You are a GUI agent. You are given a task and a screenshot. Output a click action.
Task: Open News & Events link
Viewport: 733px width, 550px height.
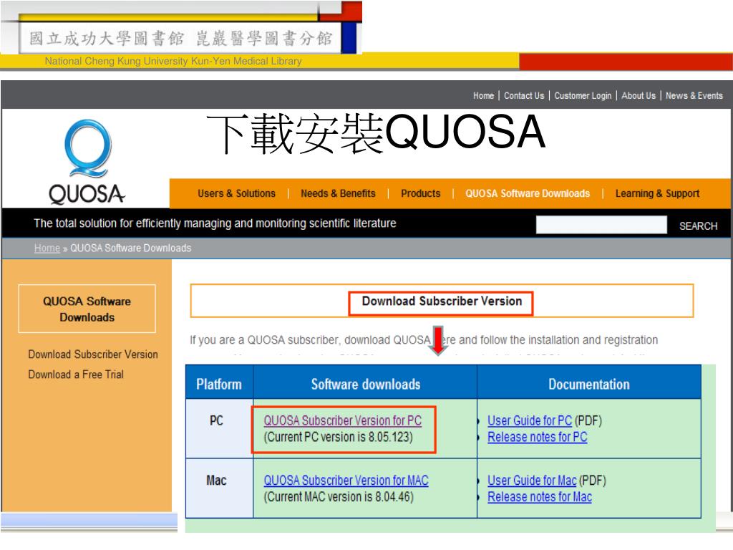point(694,95)
